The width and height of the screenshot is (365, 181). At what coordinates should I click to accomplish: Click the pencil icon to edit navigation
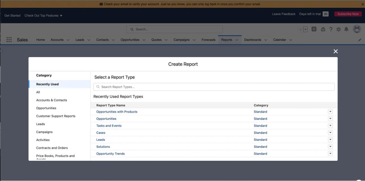click(360, 40)
